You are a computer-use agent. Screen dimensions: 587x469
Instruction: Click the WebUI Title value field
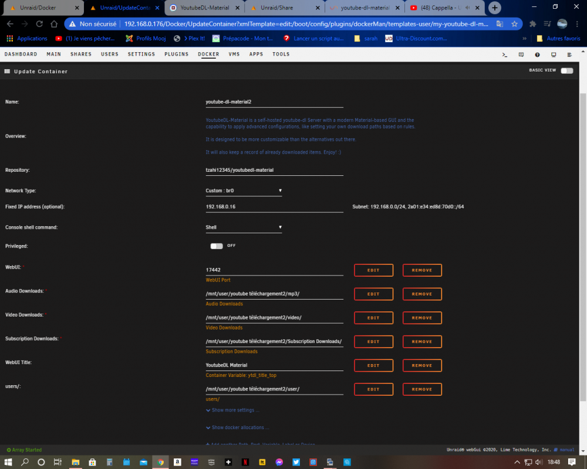274,365
